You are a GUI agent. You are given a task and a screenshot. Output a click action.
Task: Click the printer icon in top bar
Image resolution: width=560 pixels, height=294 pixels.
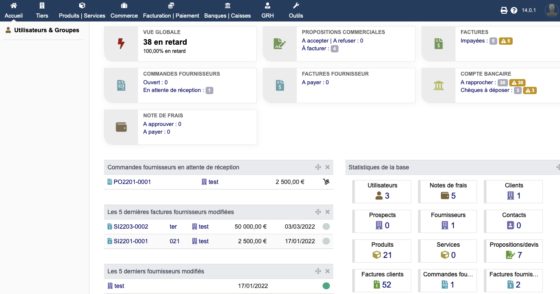pyautogui.click(x=504, y=10)
